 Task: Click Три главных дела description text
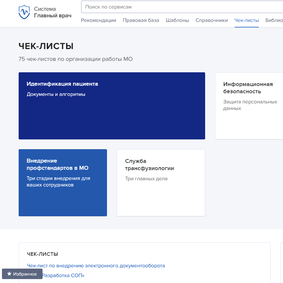(x=146, y=179)
